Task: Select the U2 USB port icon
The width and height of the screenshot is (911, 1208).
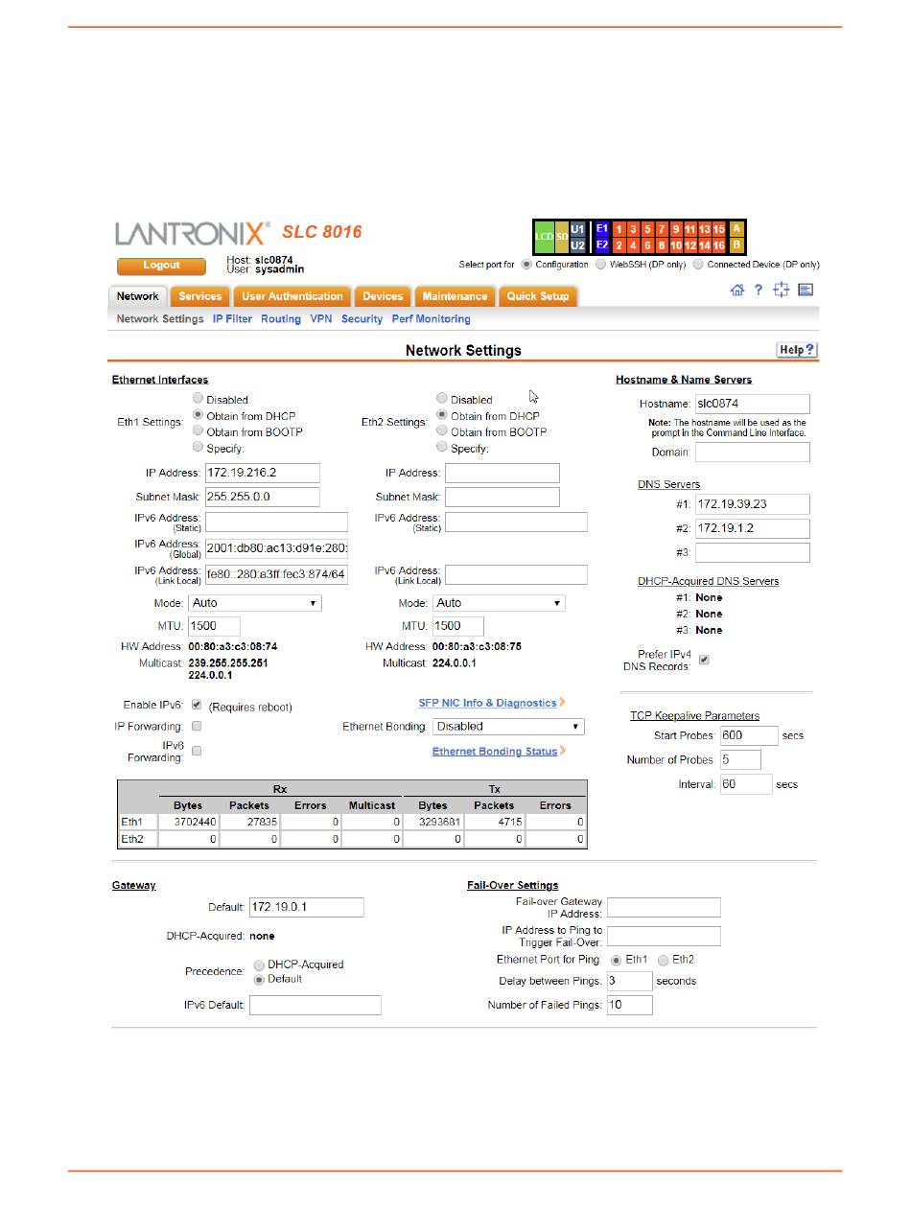Action: click(578, 244)
